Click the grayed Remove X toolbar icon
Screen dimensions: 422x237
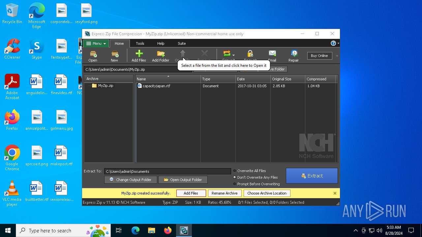coord(204,54)
